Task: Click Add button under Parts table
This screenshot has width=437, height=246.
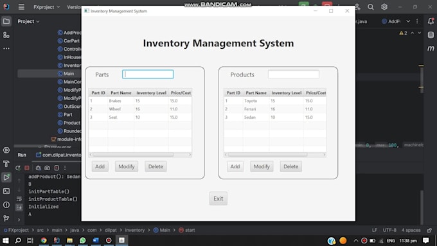Action: [x=100, y=166]
